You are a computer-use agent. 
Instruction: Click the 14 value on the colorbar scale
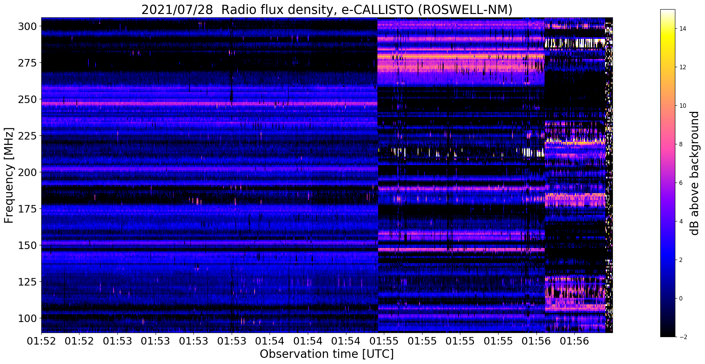(x=683, y=29)
